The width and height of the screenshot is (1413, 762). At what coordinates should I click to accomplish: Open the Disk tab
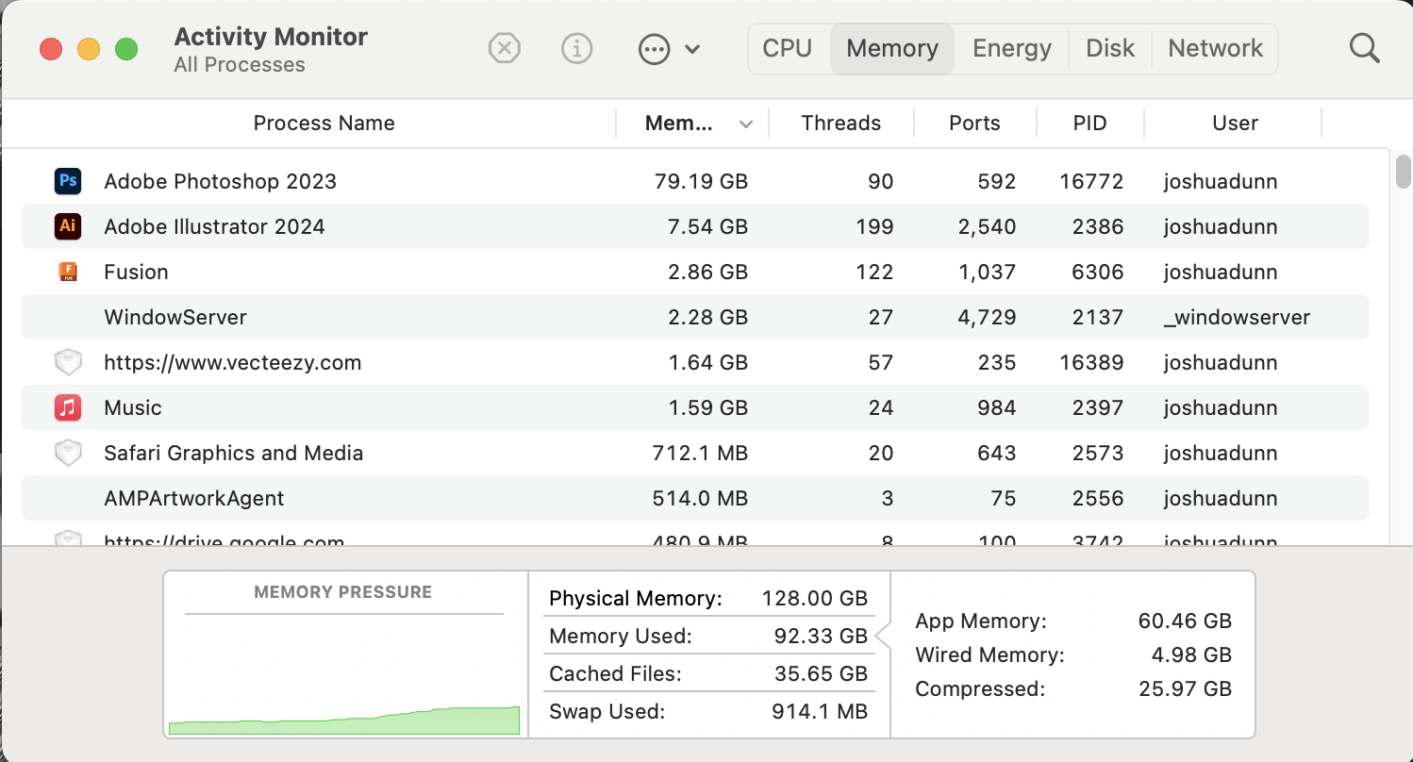(x=1110, y=48)
